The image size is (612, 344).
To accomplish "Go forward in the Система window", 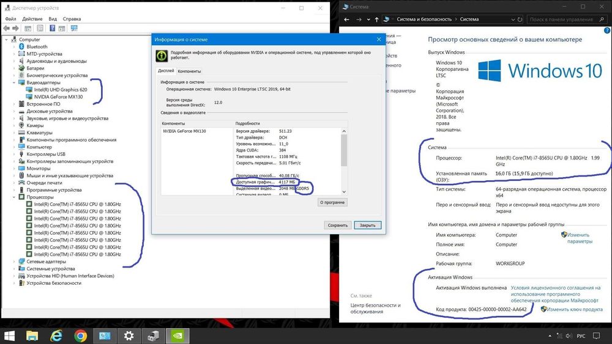I will pyautogui.click(x=359, y=19).
